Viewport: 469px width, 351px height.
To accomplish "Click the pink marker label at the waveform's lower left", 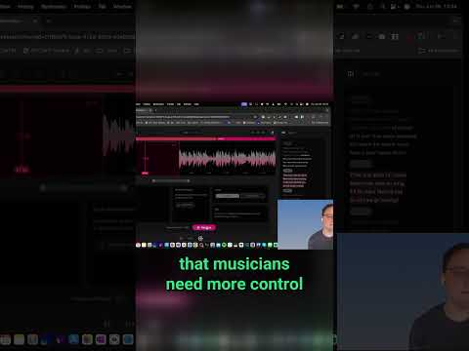I will pyautogui.click(x=145, y=174).
